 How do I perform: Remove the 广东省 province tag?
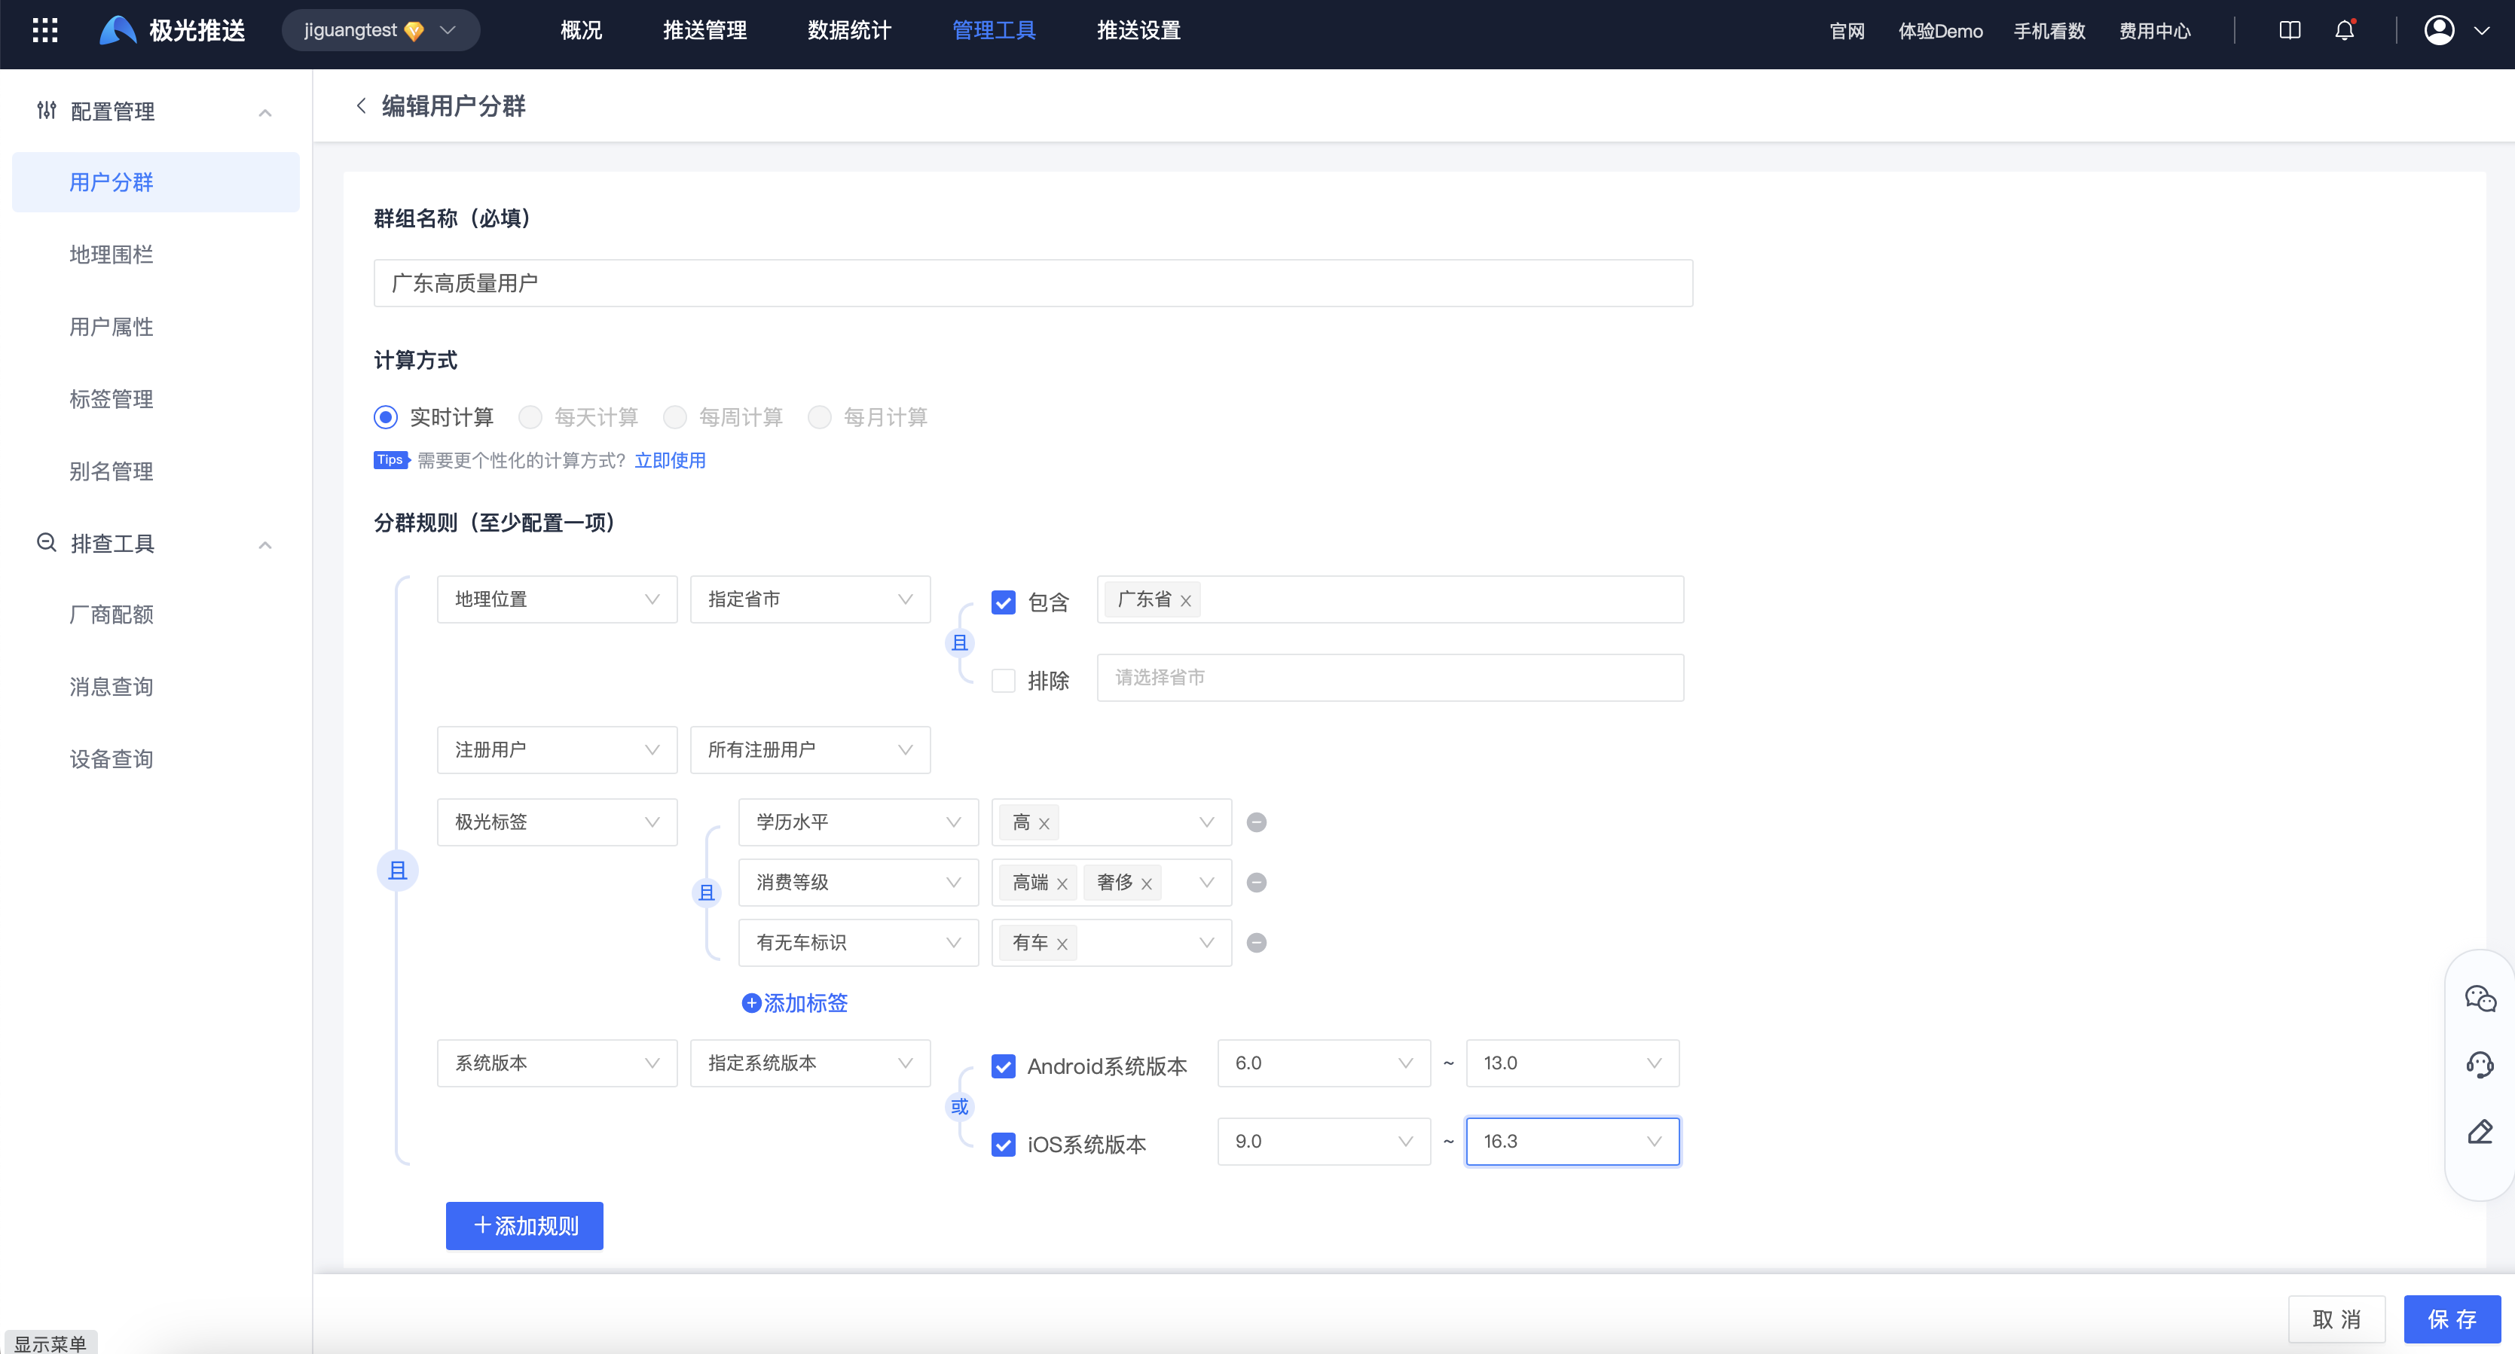click(x=1185, y=601)
